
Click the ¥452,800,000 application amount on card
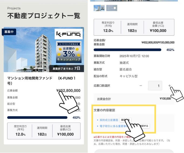pos(68,91)
